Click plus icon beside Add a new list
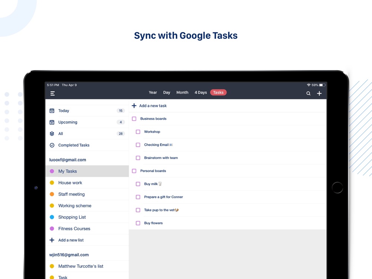This screenshot has height=279, width=372. tap(52, 240)
